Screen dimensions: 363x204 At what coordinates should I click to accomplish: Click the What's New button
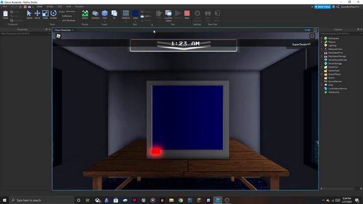[x=323, y=7]
